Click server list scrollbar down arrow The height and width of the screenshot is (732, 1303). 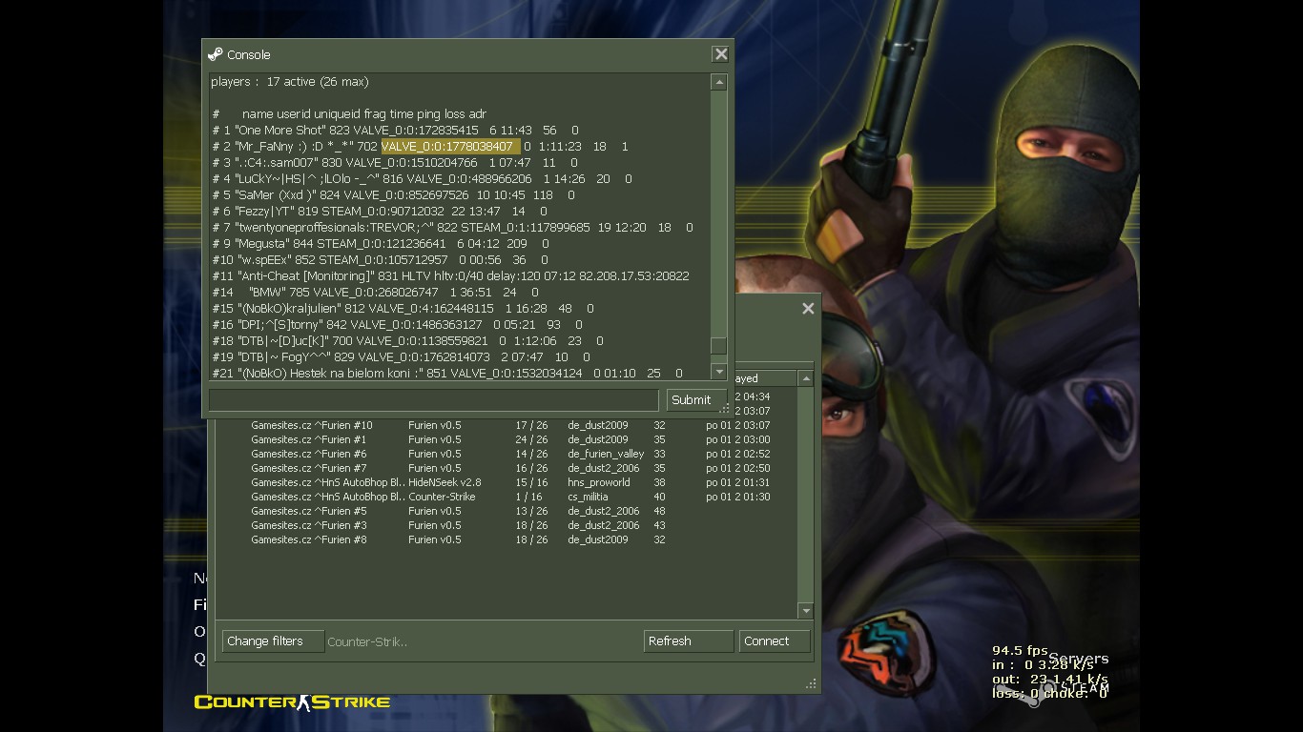(806, 611)
